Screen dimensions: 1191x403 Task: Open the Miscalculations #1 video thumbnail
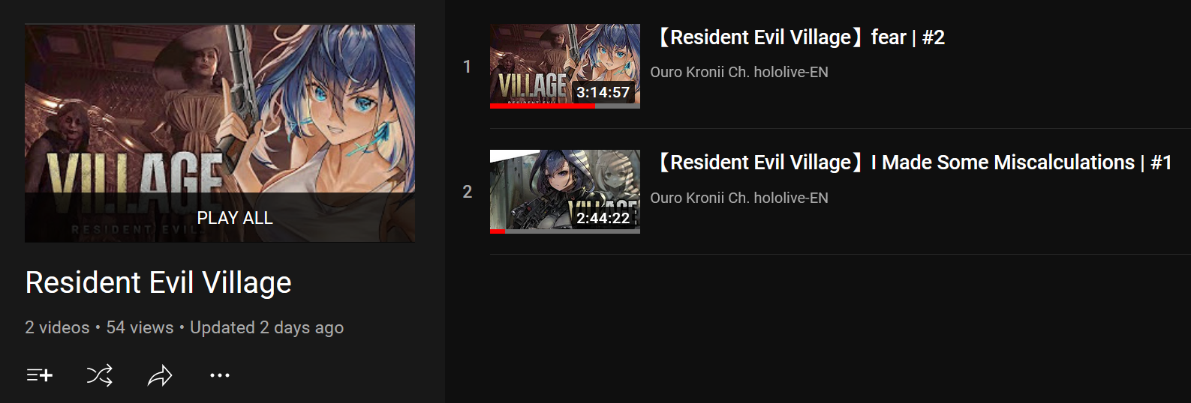click(565, 192)
